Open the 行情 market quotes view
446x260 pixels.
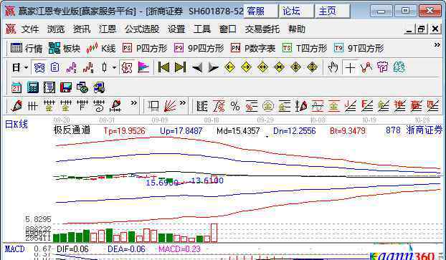click(x=26, y=48)
